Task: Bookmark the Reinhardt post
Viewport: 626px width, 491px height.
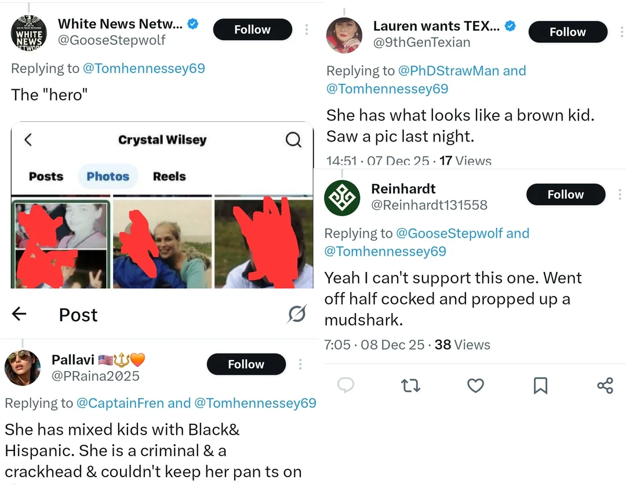Action: 540,385
